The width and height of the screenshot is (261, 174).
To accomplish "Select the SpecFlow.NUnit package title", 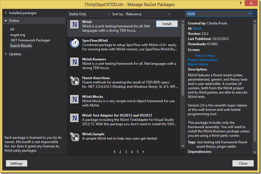I will coord(95,40).
